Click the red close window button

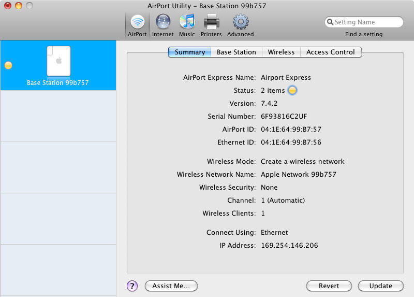tap(8, 6)
